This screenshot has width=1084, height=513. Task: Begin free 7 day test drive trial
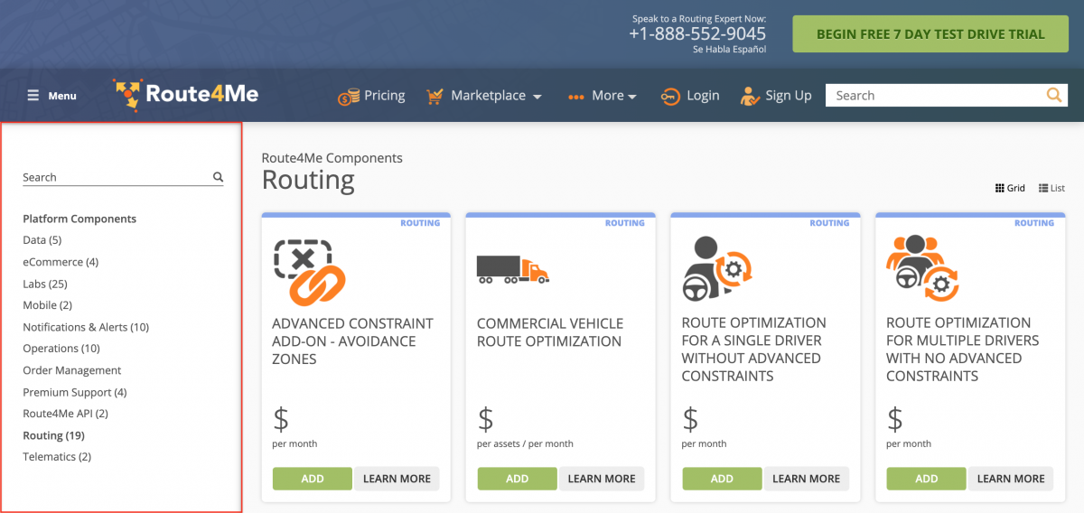pos(930,34)
